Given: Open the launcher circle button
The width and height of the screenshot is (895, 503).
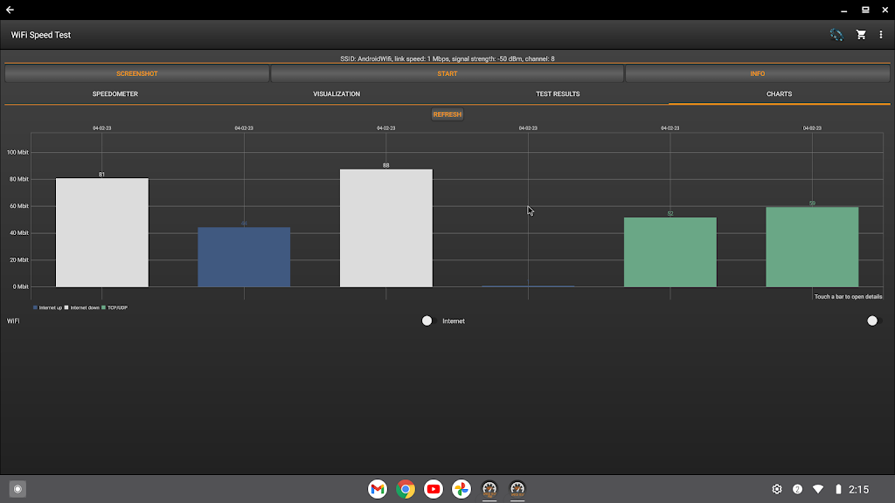Looking at the screenshot, I should 17,489.
